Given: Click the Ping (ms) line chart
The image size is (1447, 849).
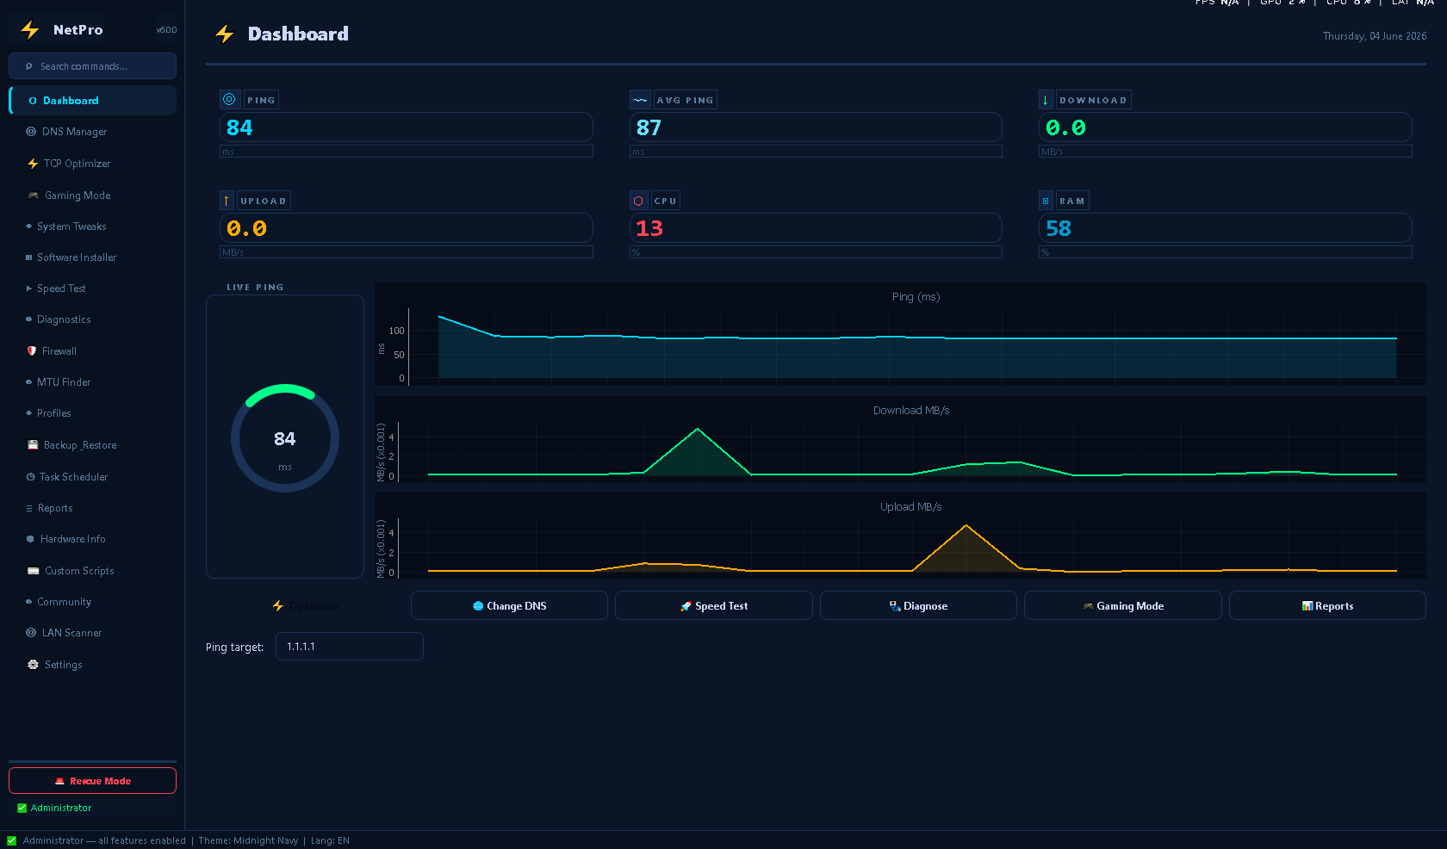Looking at the screenshot, I should pyautogui.click(x=900, y=336).
